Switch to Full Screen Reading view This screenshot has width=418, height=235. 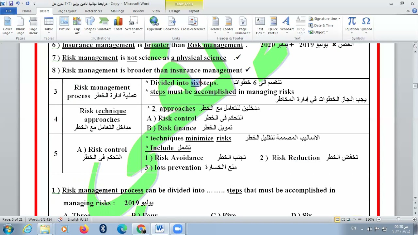pyautogui.click(x=343, y=219)
